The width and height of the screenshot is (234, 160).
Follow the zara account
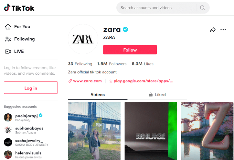click(130, 50)
